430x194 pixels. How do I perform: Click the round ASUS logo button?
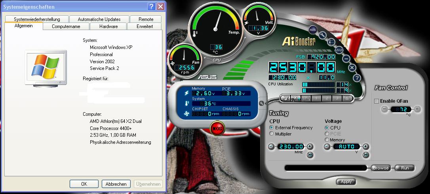click(339, 50)
